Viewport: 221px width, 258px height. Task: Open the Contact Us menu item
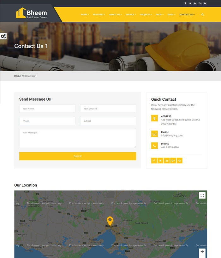[187, 14]
